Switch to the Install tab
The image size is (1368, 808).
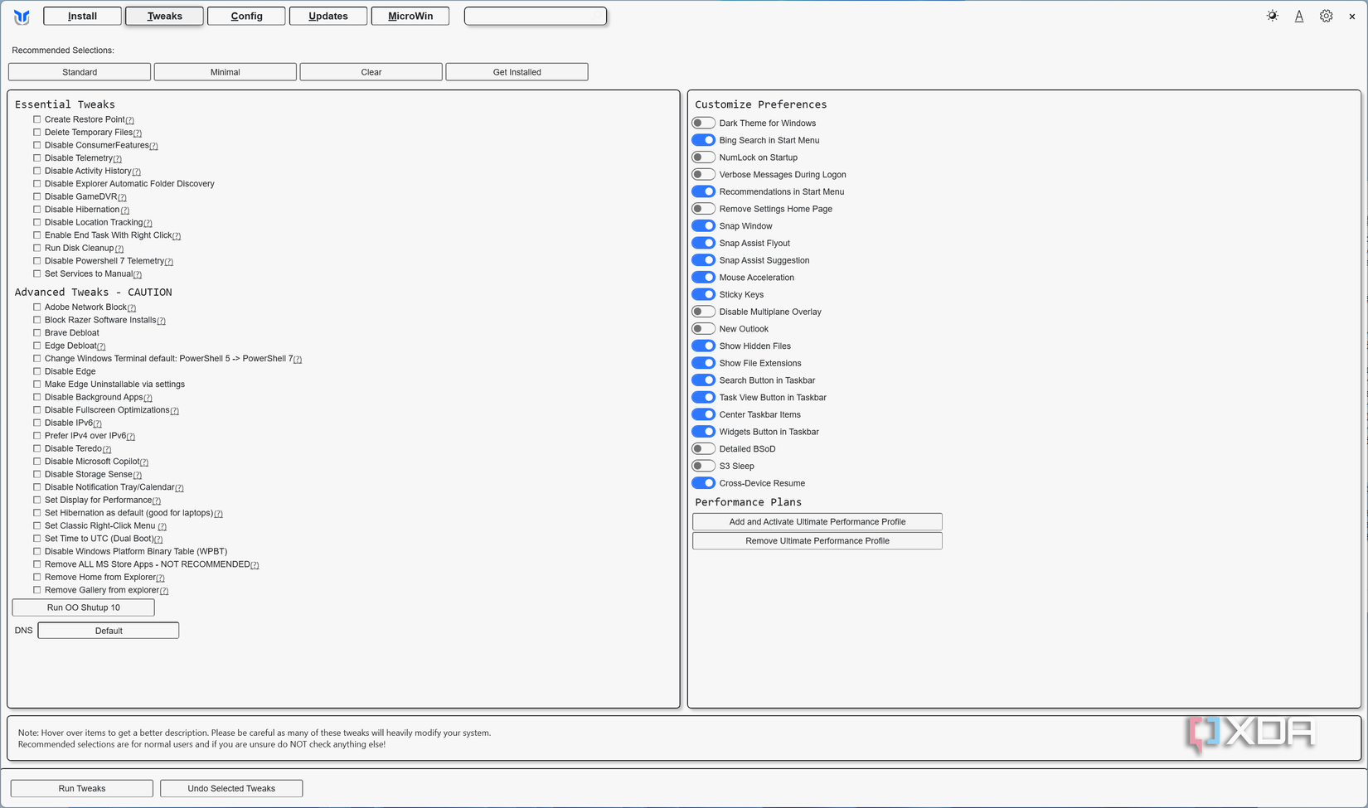coord(81,16)
